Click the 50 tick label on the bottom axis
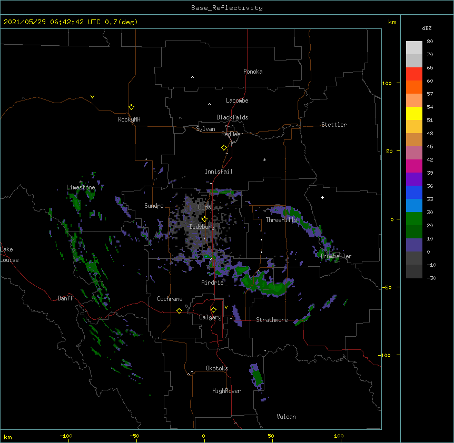Viewport: 454px width, 443px height. 271,436
